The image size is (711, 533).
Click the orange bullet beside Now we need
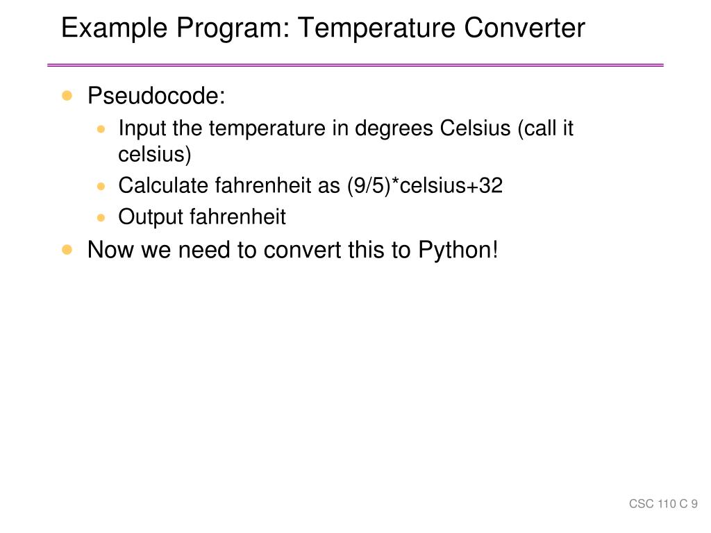67,250
